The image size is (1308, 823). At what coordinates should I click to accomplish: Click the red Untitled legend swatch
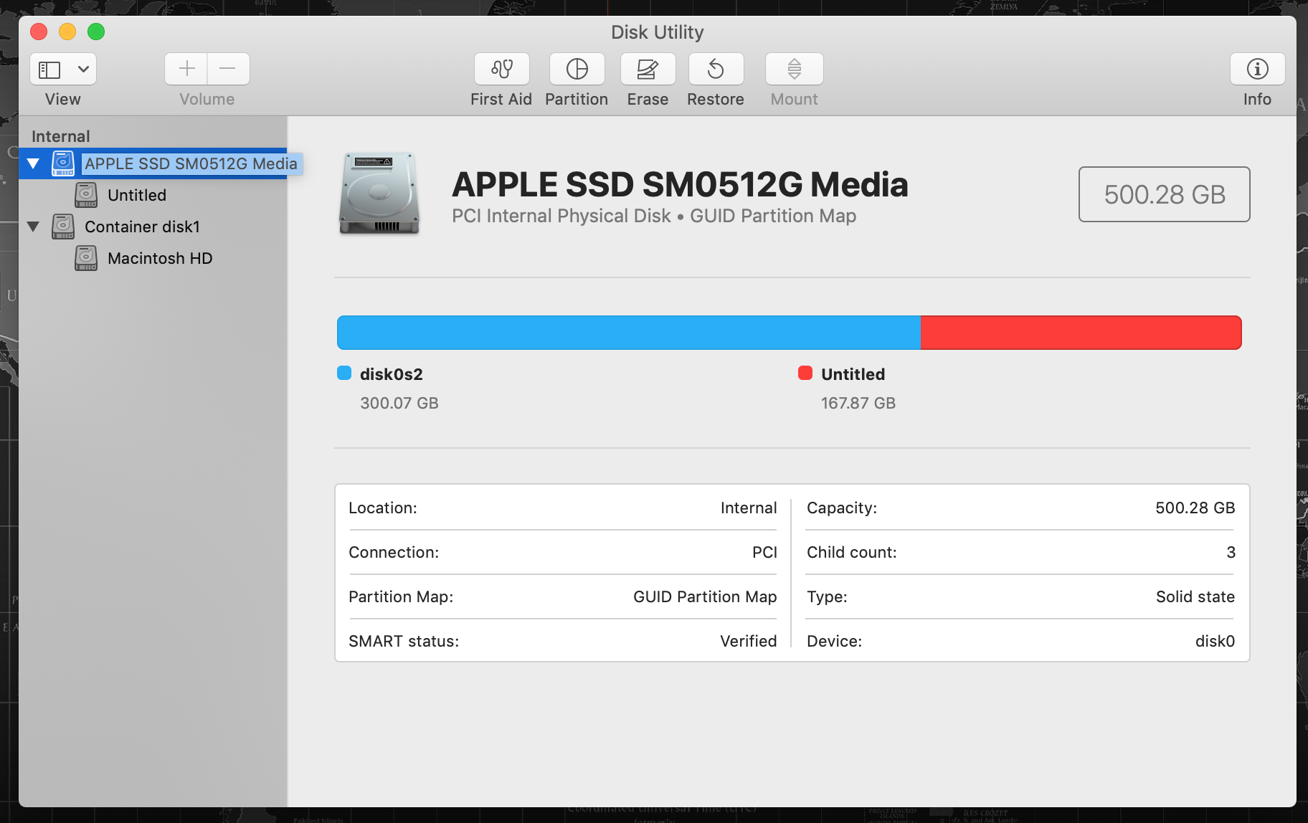coord(805,373)
